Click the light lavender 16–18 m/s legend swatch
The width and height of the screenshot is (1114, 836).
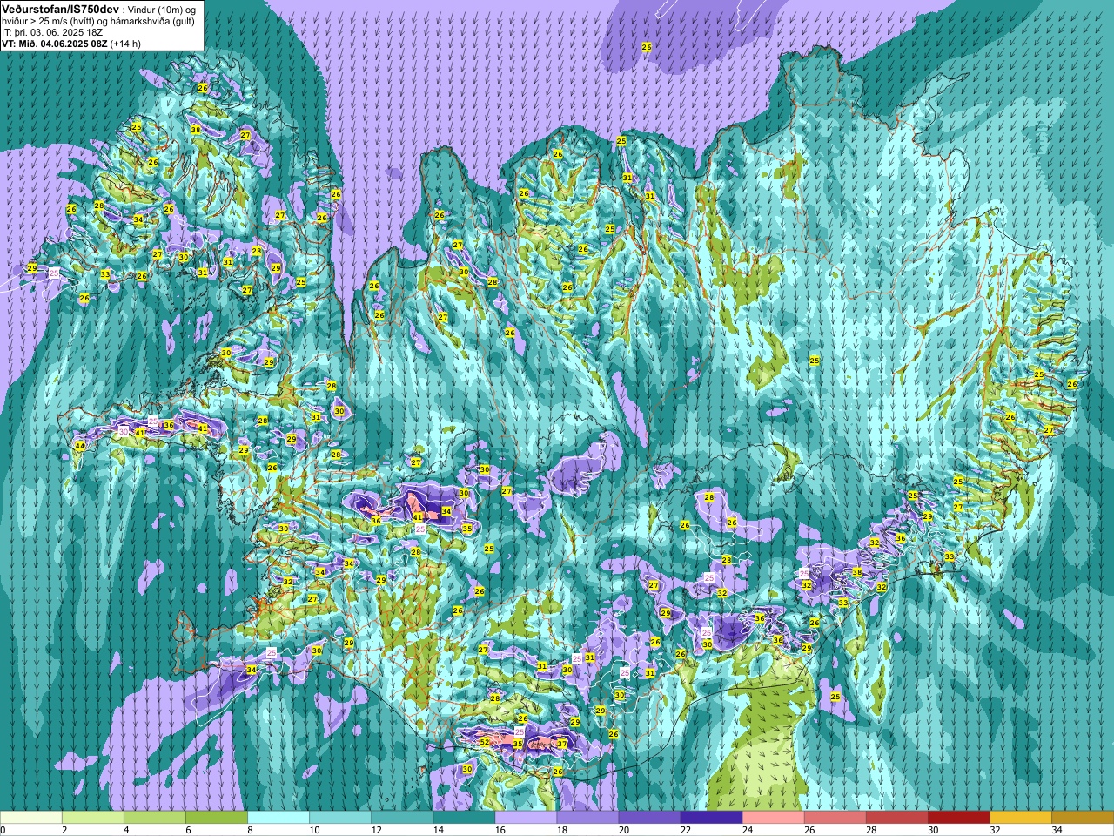(526, 818)
